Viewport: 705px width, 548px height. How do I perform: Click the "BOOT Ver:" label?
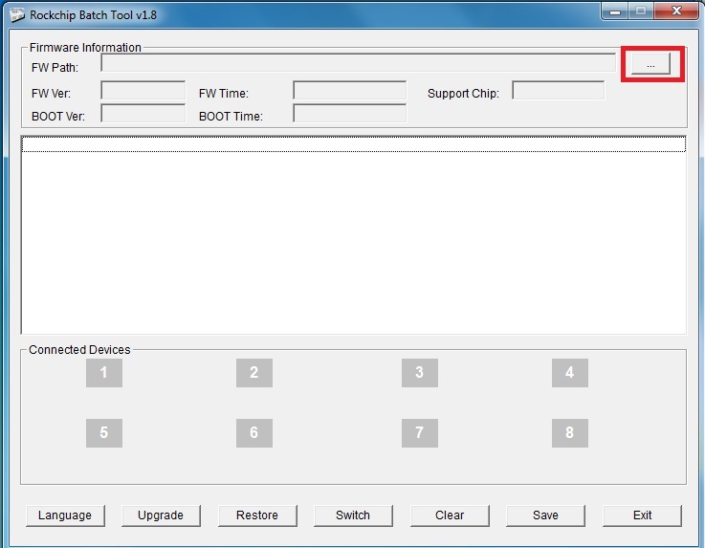tap(58, 117)
